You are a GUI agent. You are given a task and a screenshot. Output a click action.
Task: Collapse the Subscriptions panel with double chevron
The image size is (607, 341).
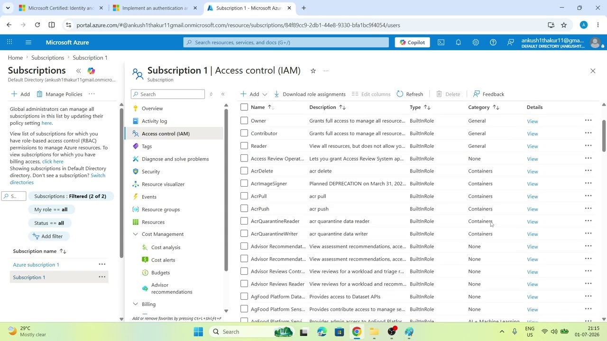tap(78, 71)
